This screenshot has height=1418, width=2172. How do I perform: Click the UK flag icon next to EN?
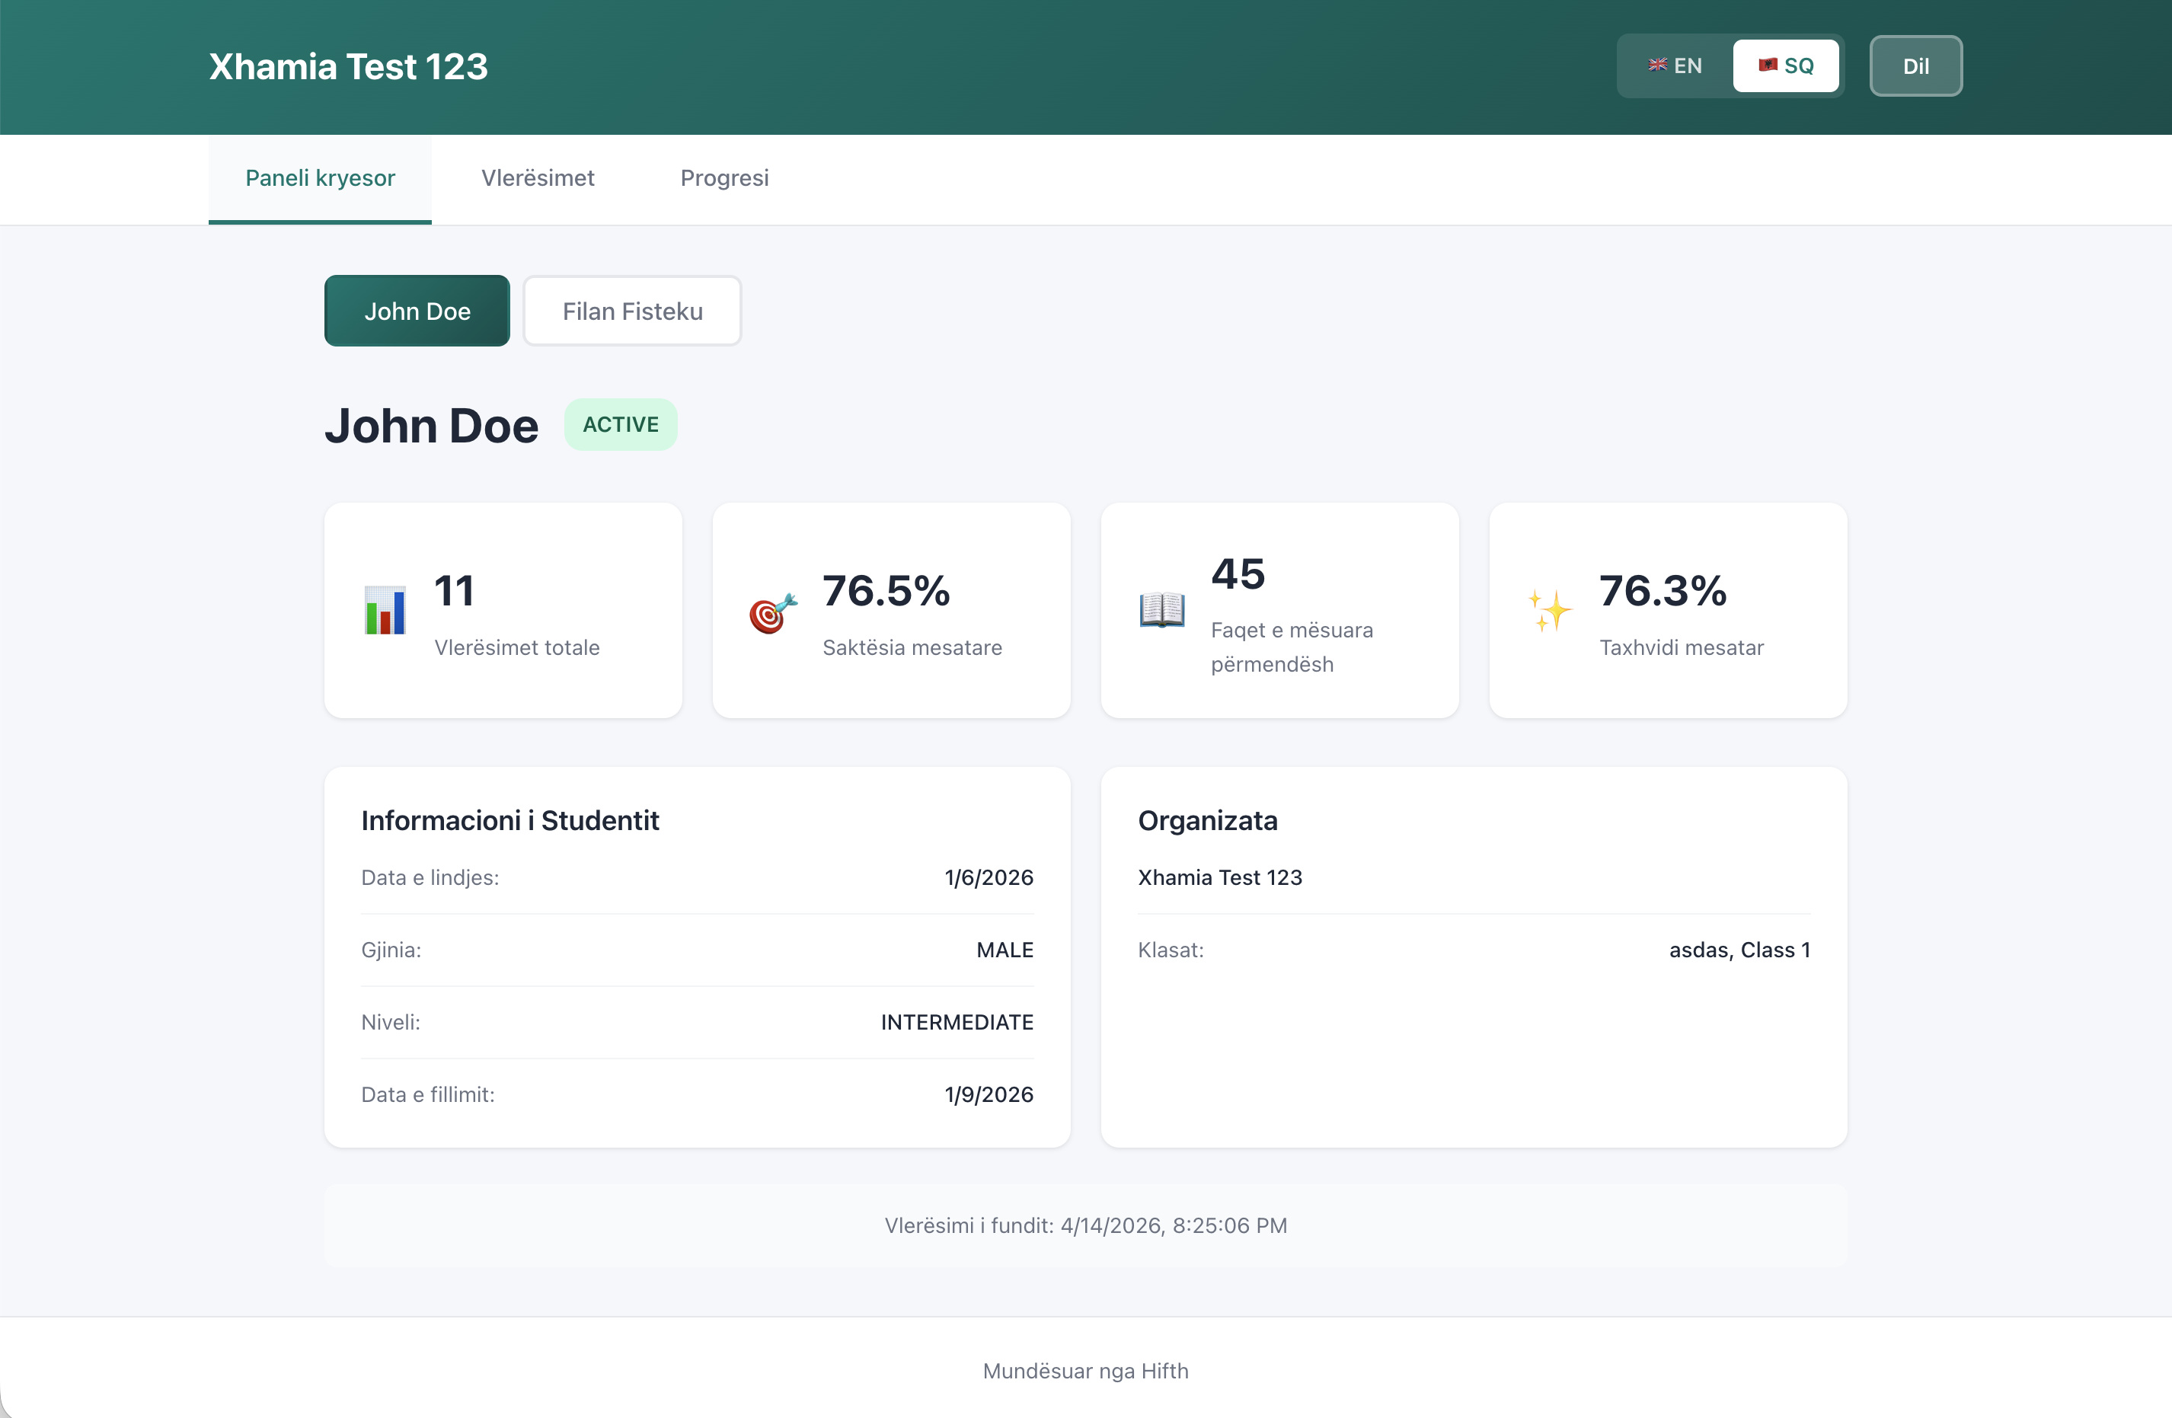coord(1657,65)
